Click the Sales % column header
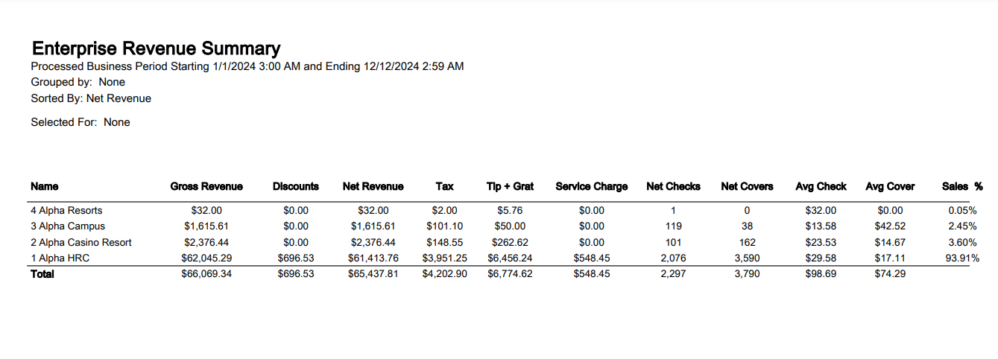 962,186
